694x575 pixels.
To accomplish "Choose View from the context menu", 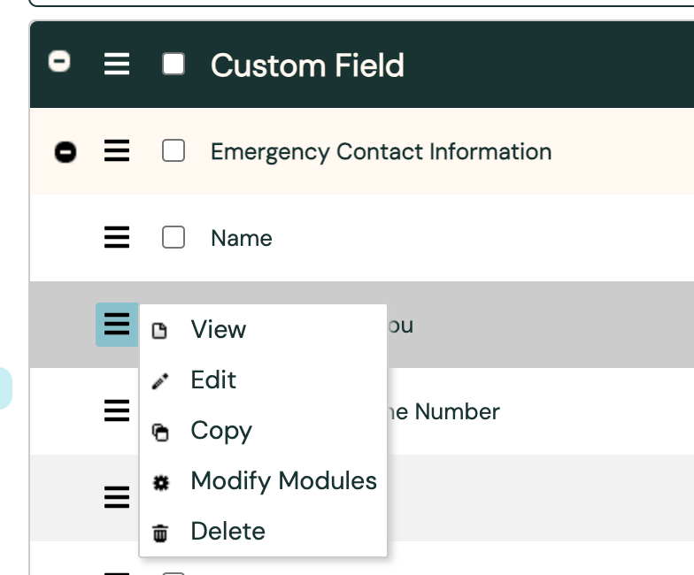I will pos(218,329).
